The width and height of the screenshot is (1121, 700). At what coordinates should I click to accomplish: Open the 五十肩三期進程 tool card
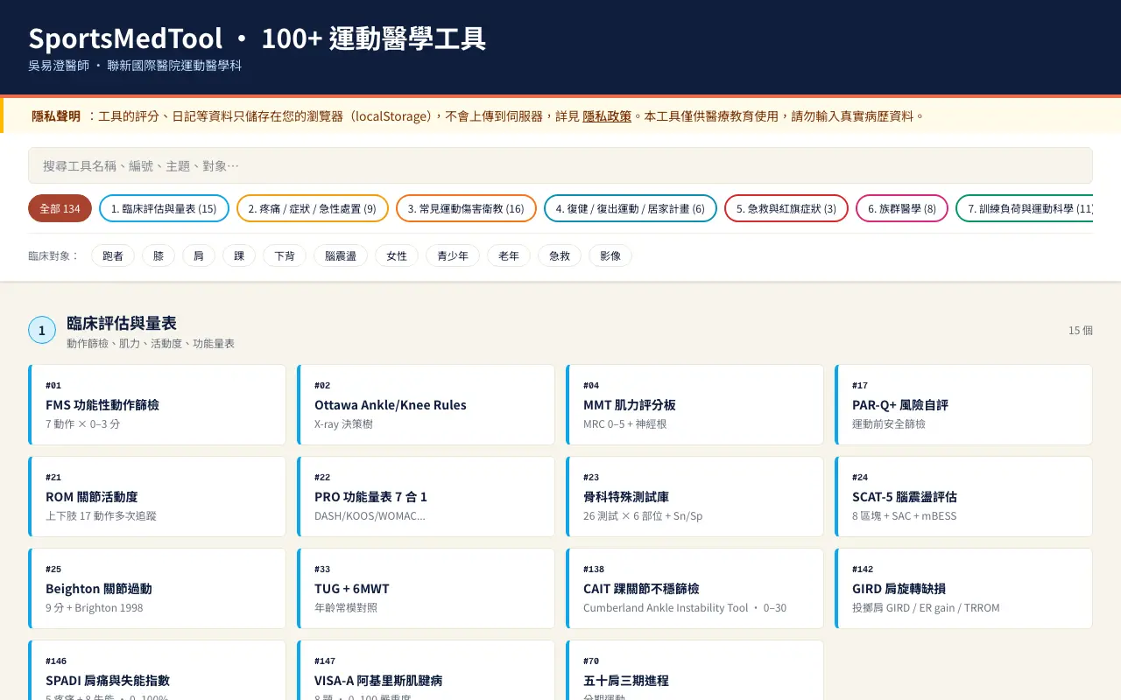(695, 670)
